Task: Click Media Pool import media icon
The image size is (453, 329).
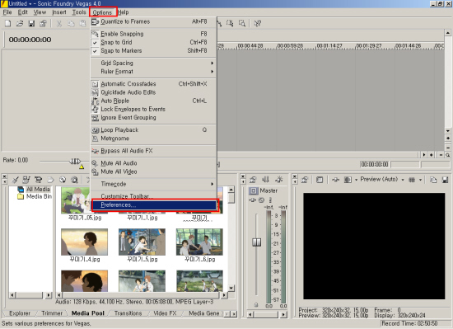Action: [26, 180]
